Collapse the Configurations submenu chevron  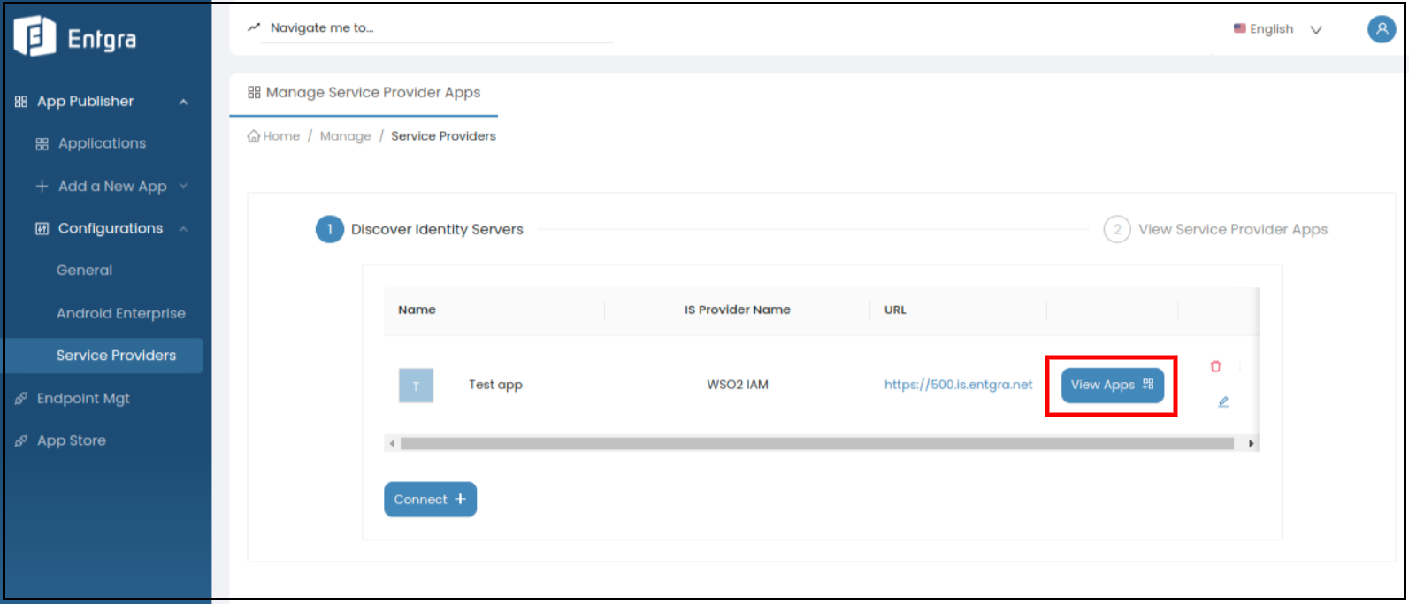183,229
